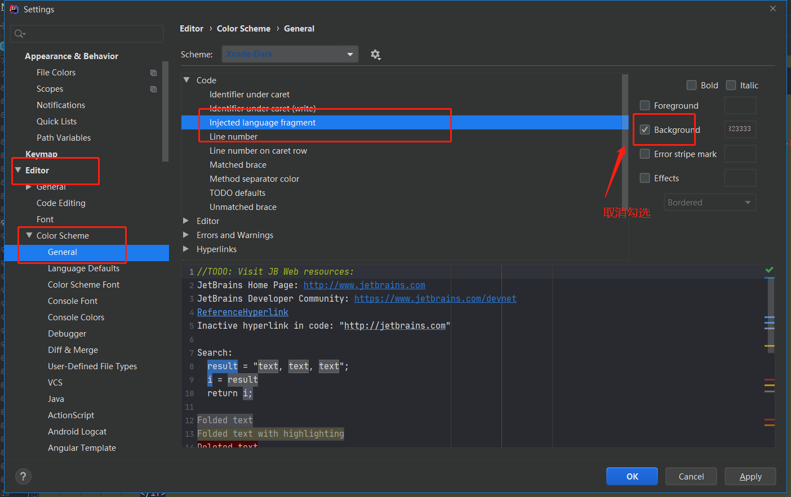Expand the Errors and Warnings group
The width and height of the screenshot is (791, 497).
pyautogui.click(x=186, y=235)
